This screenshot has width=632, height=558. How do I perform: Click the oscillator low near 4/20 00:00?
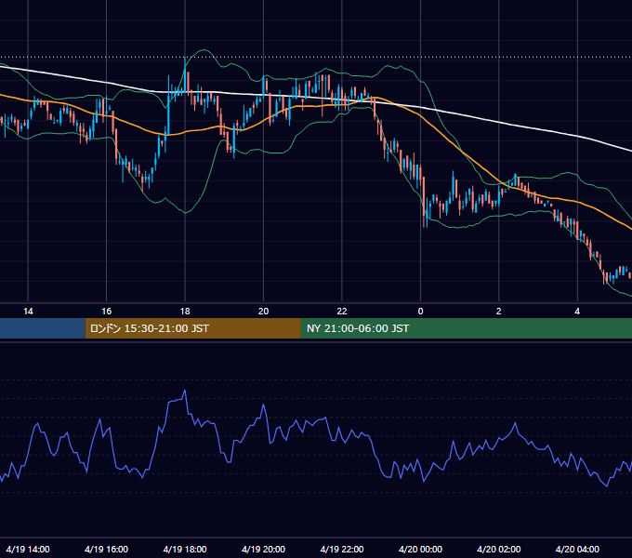[x=424, y=482]
